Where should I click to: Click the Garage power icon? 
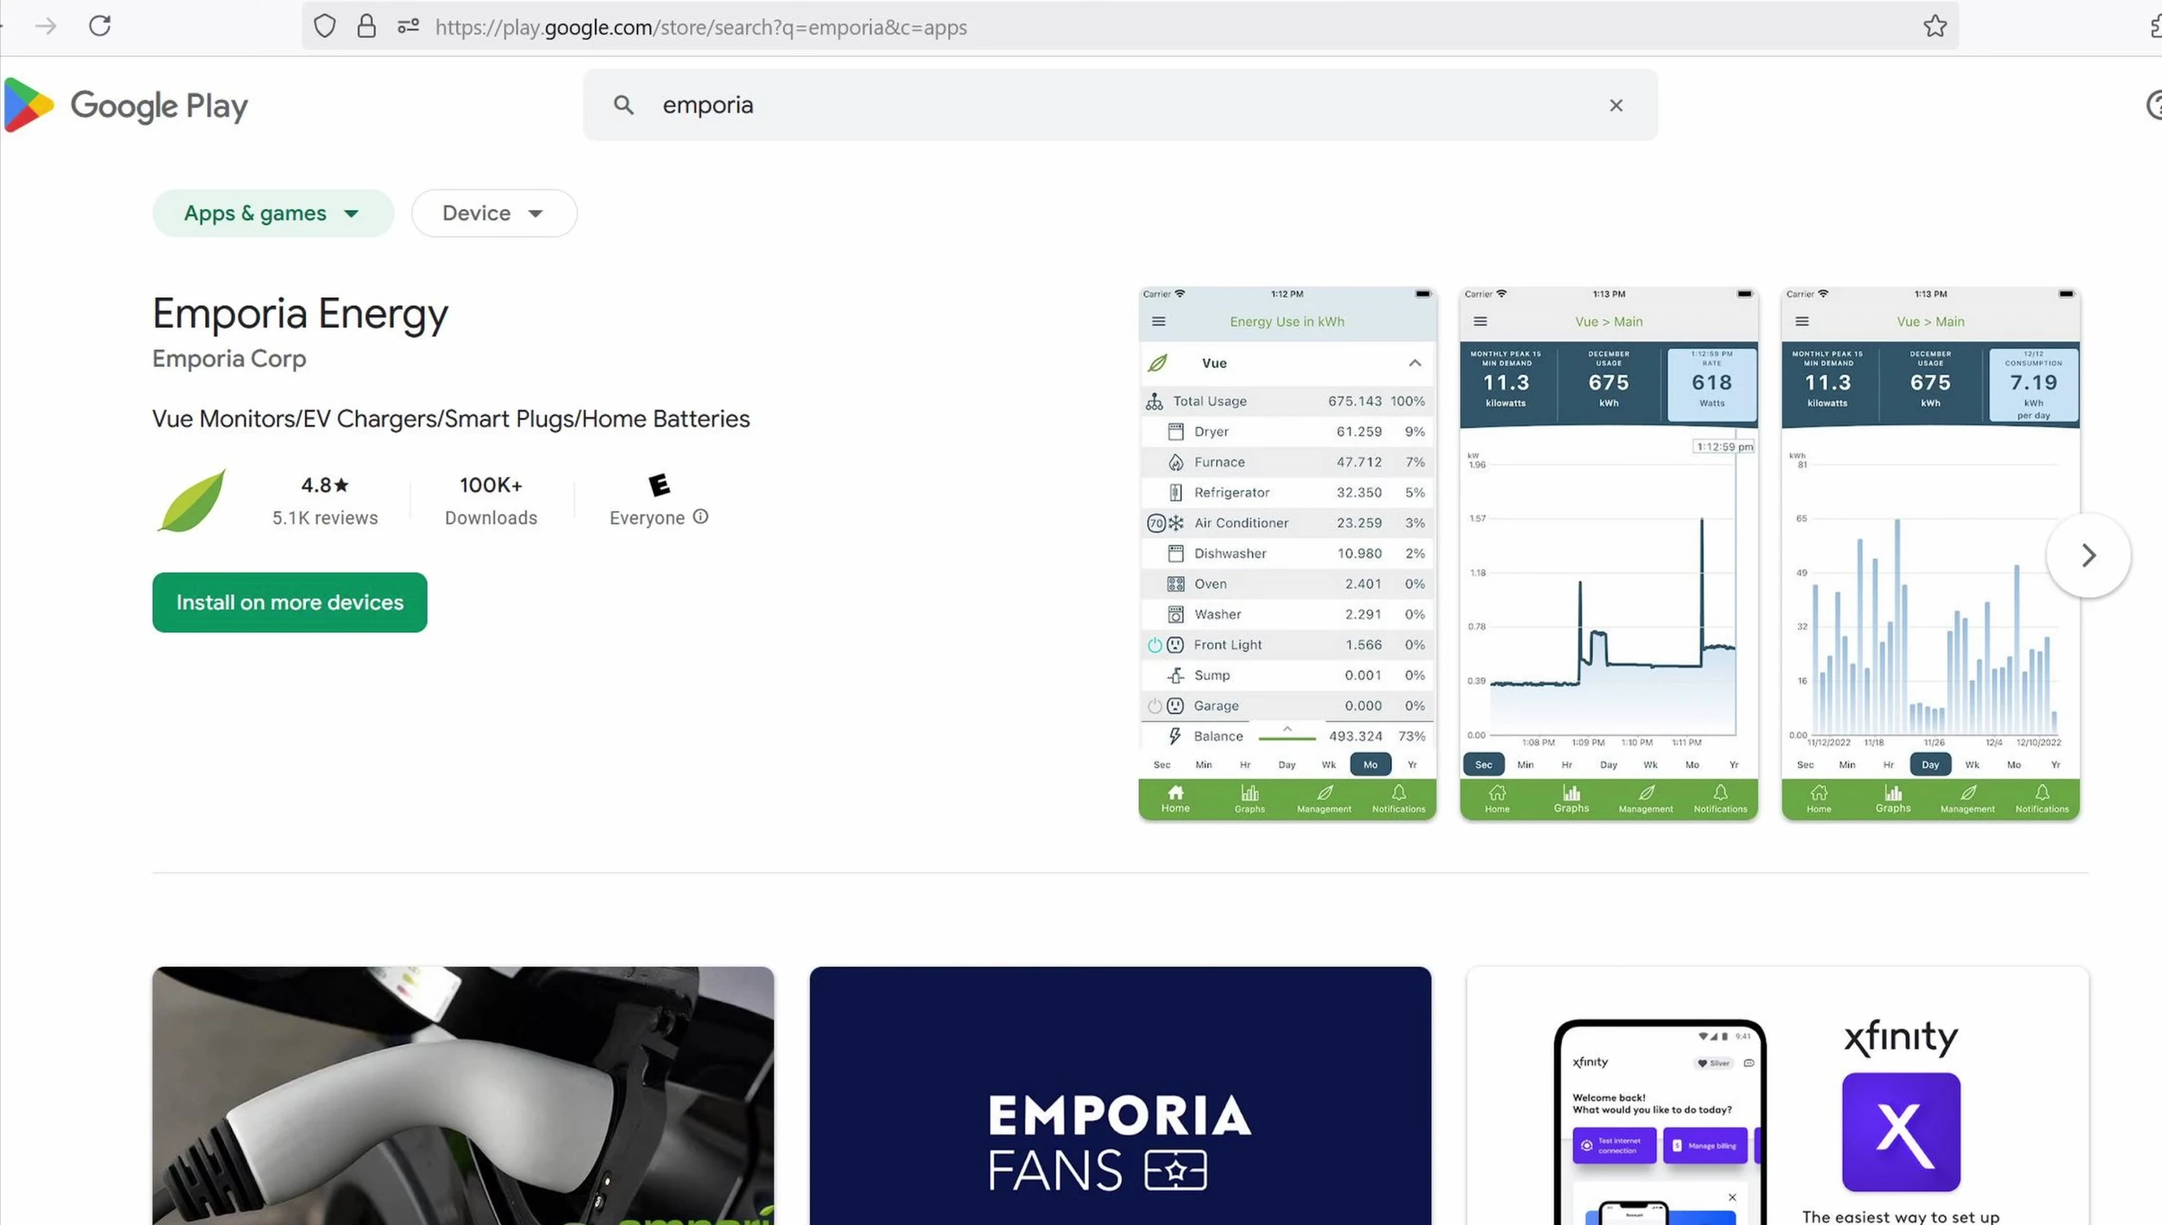1155,706
